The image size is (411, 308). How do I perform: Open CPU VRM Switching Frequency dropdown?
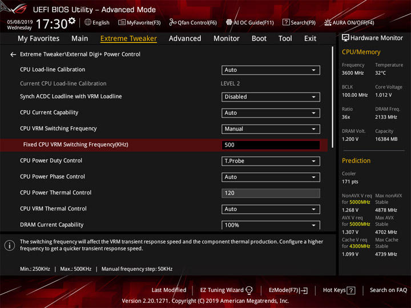click(x=271, y=129)
